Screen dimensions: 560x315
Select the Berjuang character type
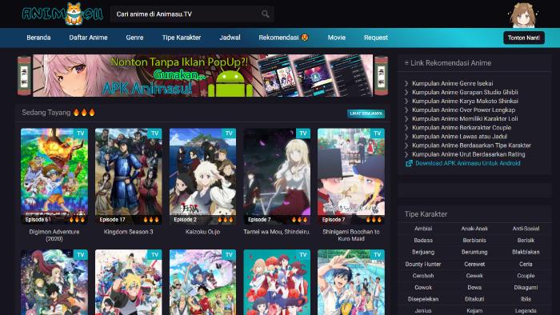point(423,252)
